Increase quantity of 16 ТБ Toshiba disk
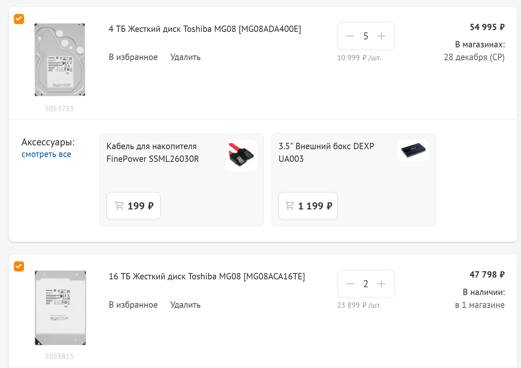 point(381,284)
